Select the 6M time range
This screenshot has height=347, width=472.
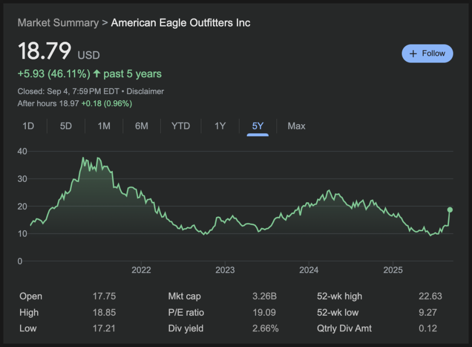point(142,126)
